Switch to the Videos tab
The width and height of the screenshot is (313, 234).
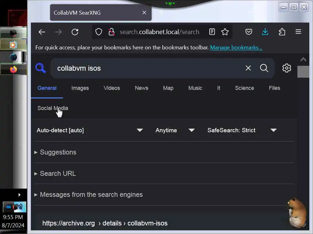[112, 88]
